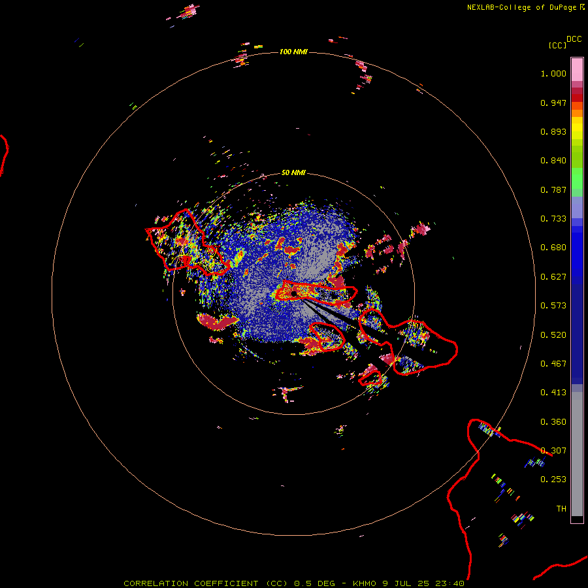Select the 0.413 scale value
588x588 pixels.
pos(553,393)
